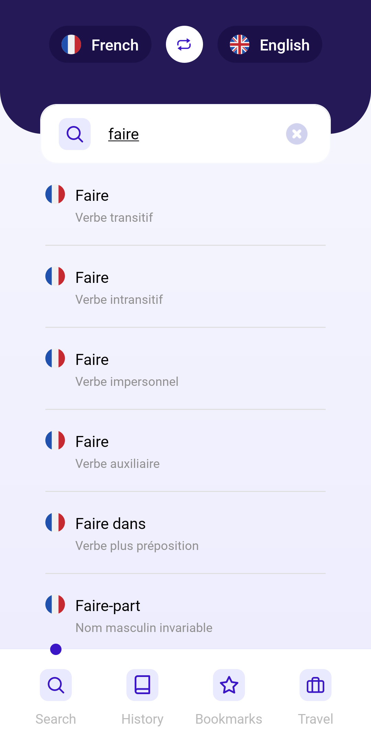This screenshot has width=371, height=747.
Task: Clear the search text field
Action: 296,134
